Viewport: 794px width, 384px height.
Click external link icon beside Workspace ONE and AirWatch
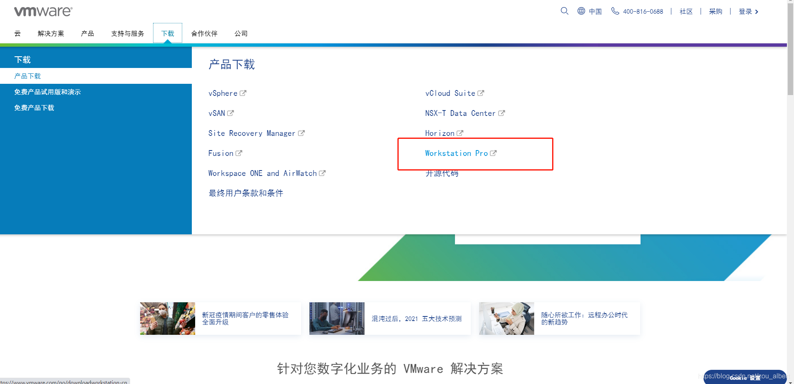click(x=322, y=173)
